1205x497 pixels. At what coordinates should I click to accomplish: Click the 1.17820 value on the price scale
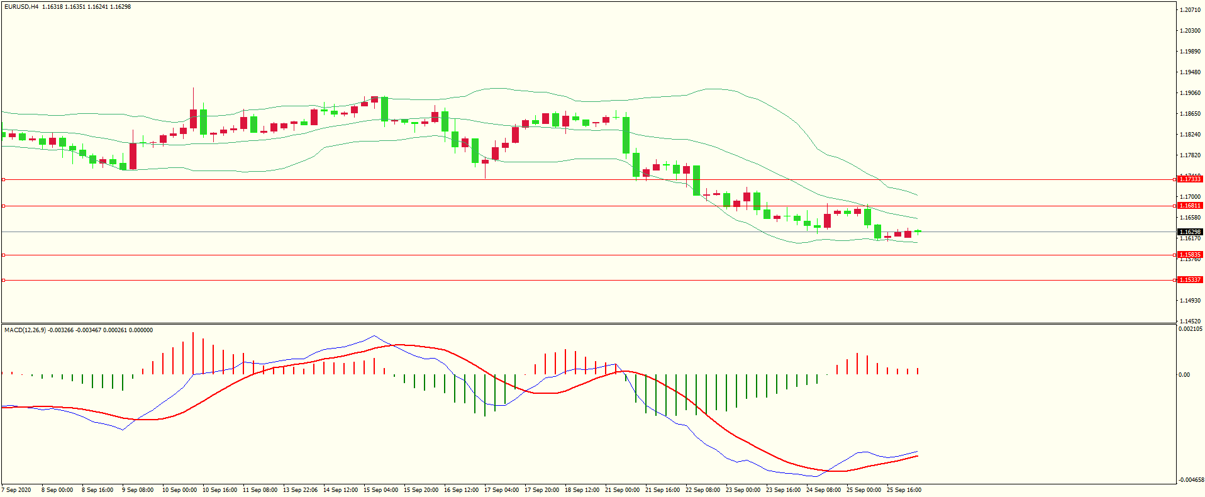tap(1190, 155)
